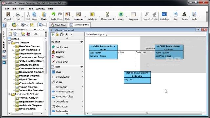Open the Doc toolbar icon
This screenshot has width=210, height=118.
click(x=175, y=14)
